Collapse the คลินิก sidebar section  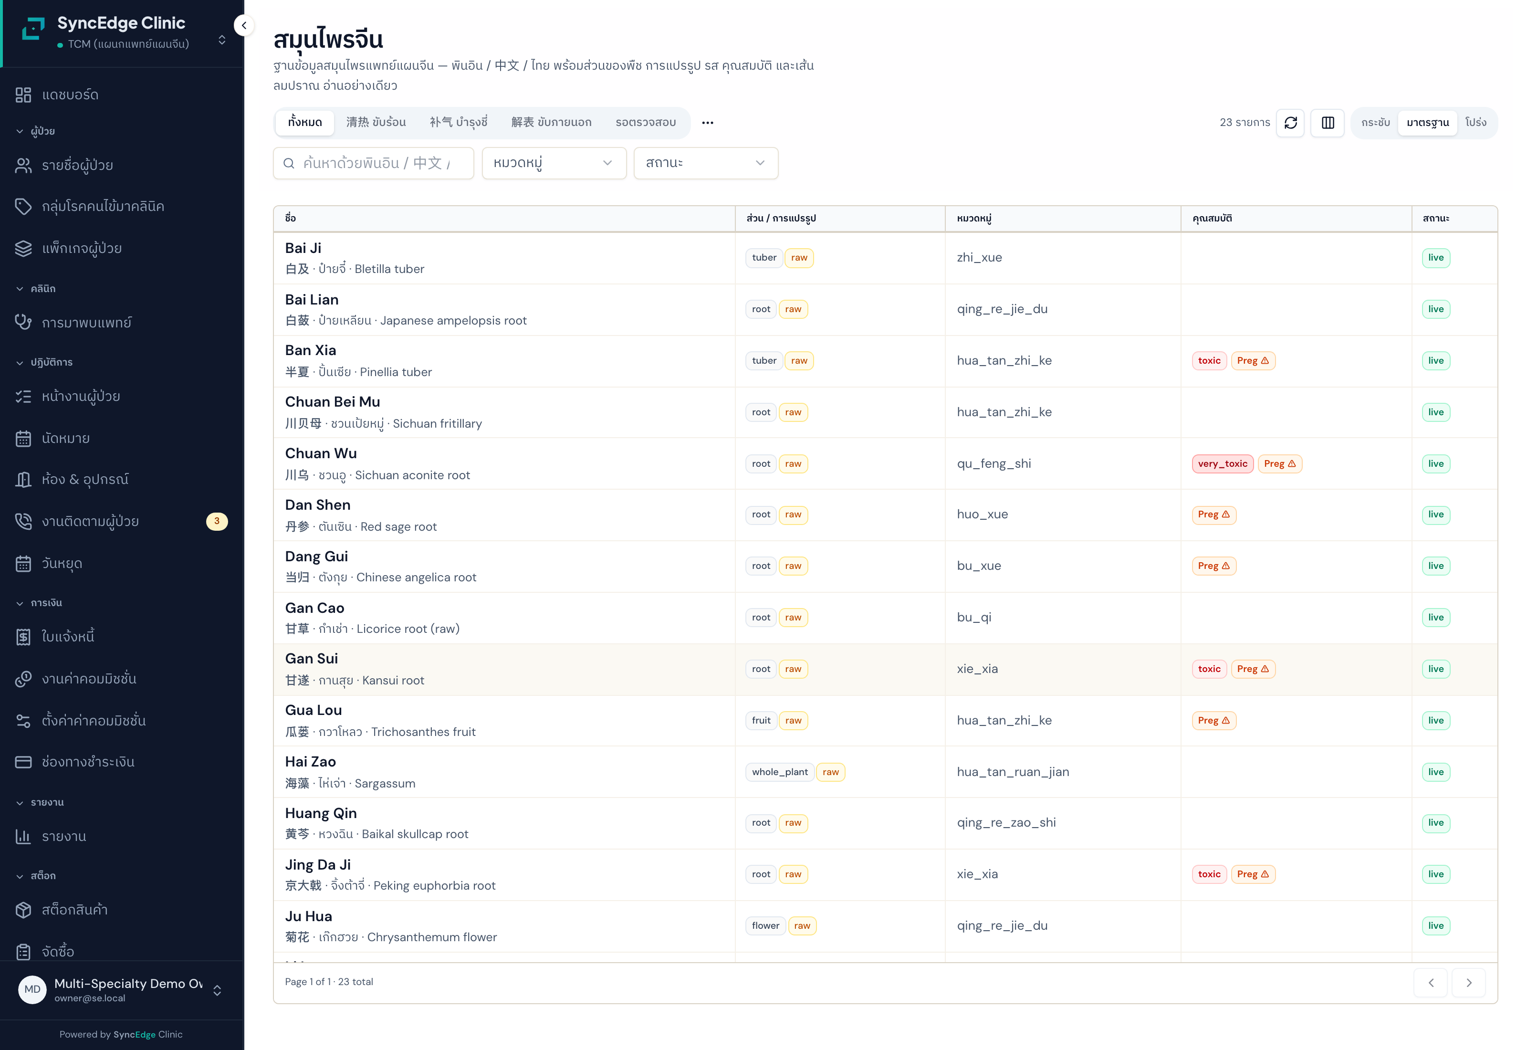(36, 289)
